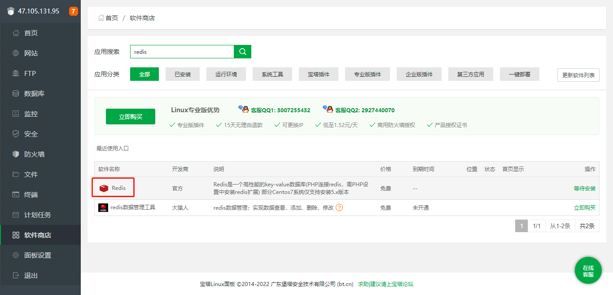Click the 数据库 database sidebar icon
The width and height of the screenshot is (613, 295).
pyautogui.click(x=16, y=93)
